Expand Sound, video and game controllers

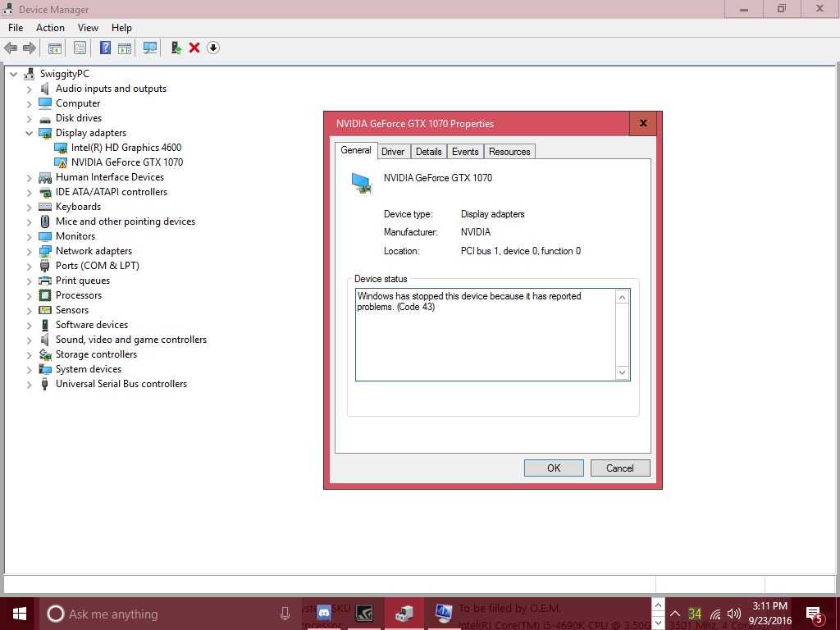(x=30, y=340)
